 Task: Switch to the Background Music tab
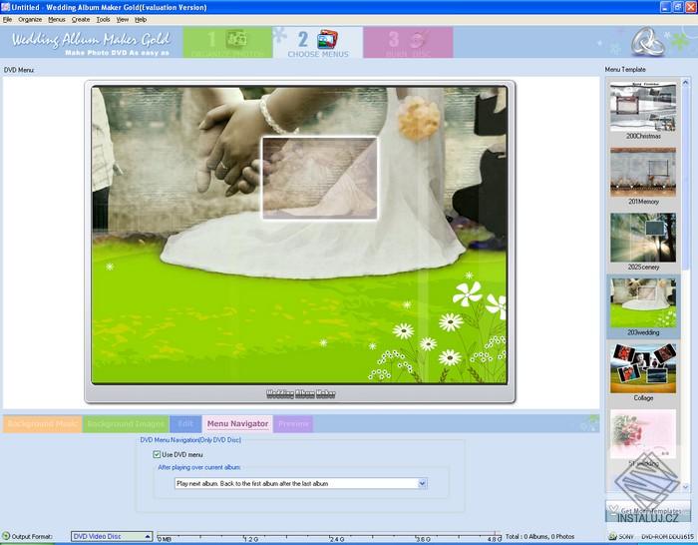[x=42, y=424]
